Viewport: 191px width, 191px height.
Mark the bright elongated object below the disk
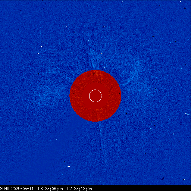tap(69, 166)
